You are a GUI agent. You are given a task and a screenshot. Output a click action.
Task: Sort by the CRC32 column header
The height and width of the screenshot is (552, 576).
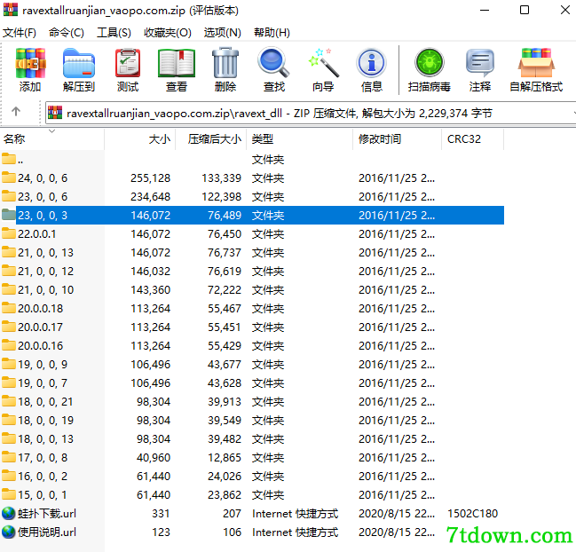click(x=472, y=139)
